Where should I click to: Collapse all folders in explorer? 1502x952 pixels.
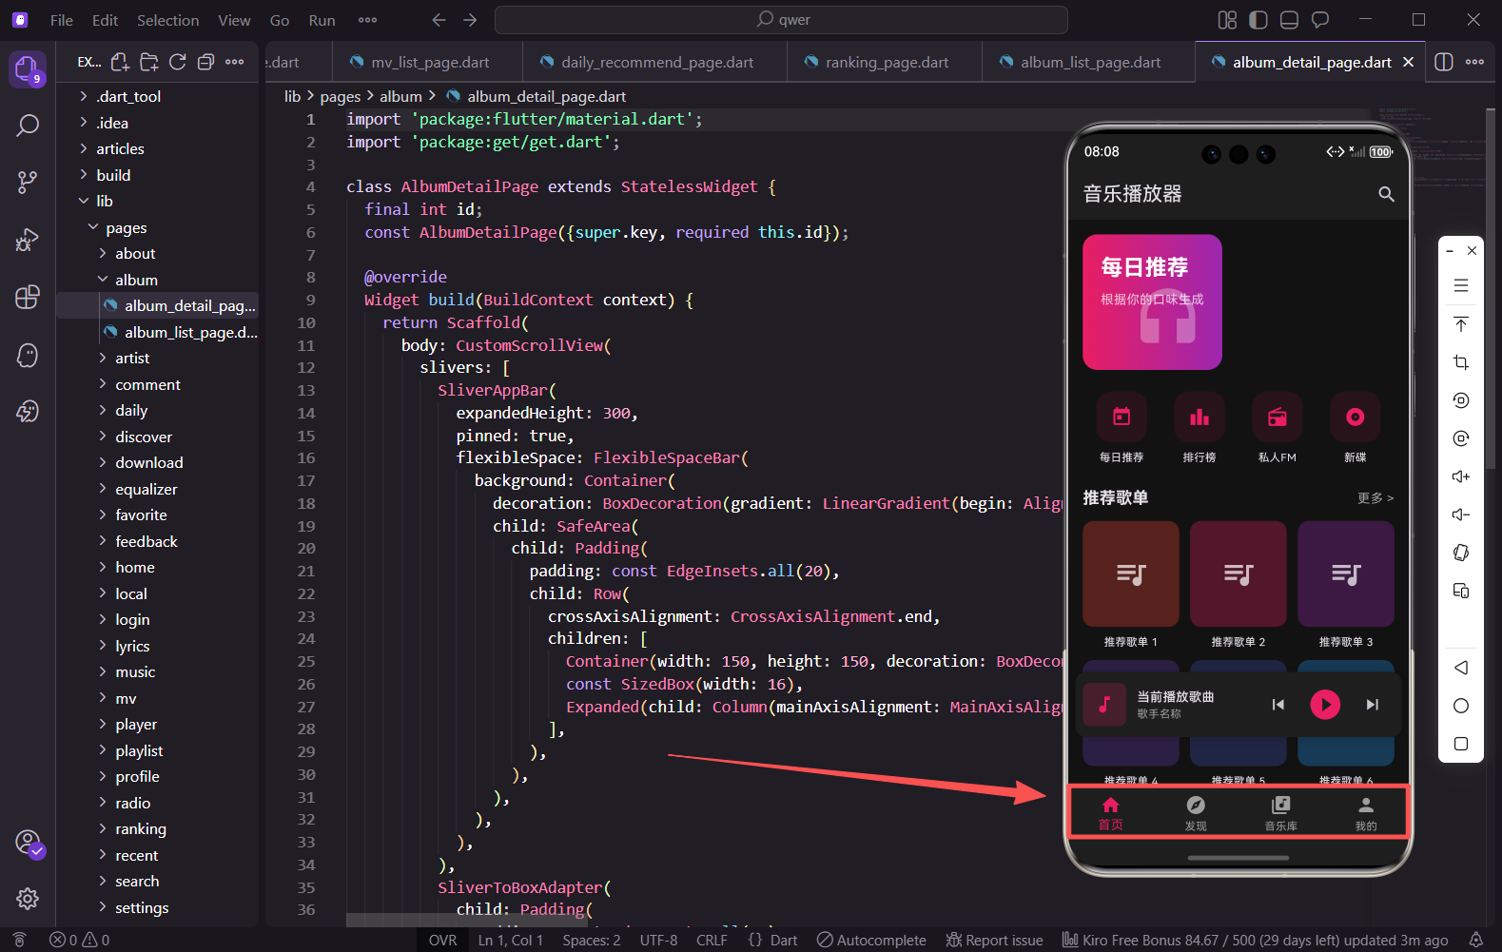point(205,62)
